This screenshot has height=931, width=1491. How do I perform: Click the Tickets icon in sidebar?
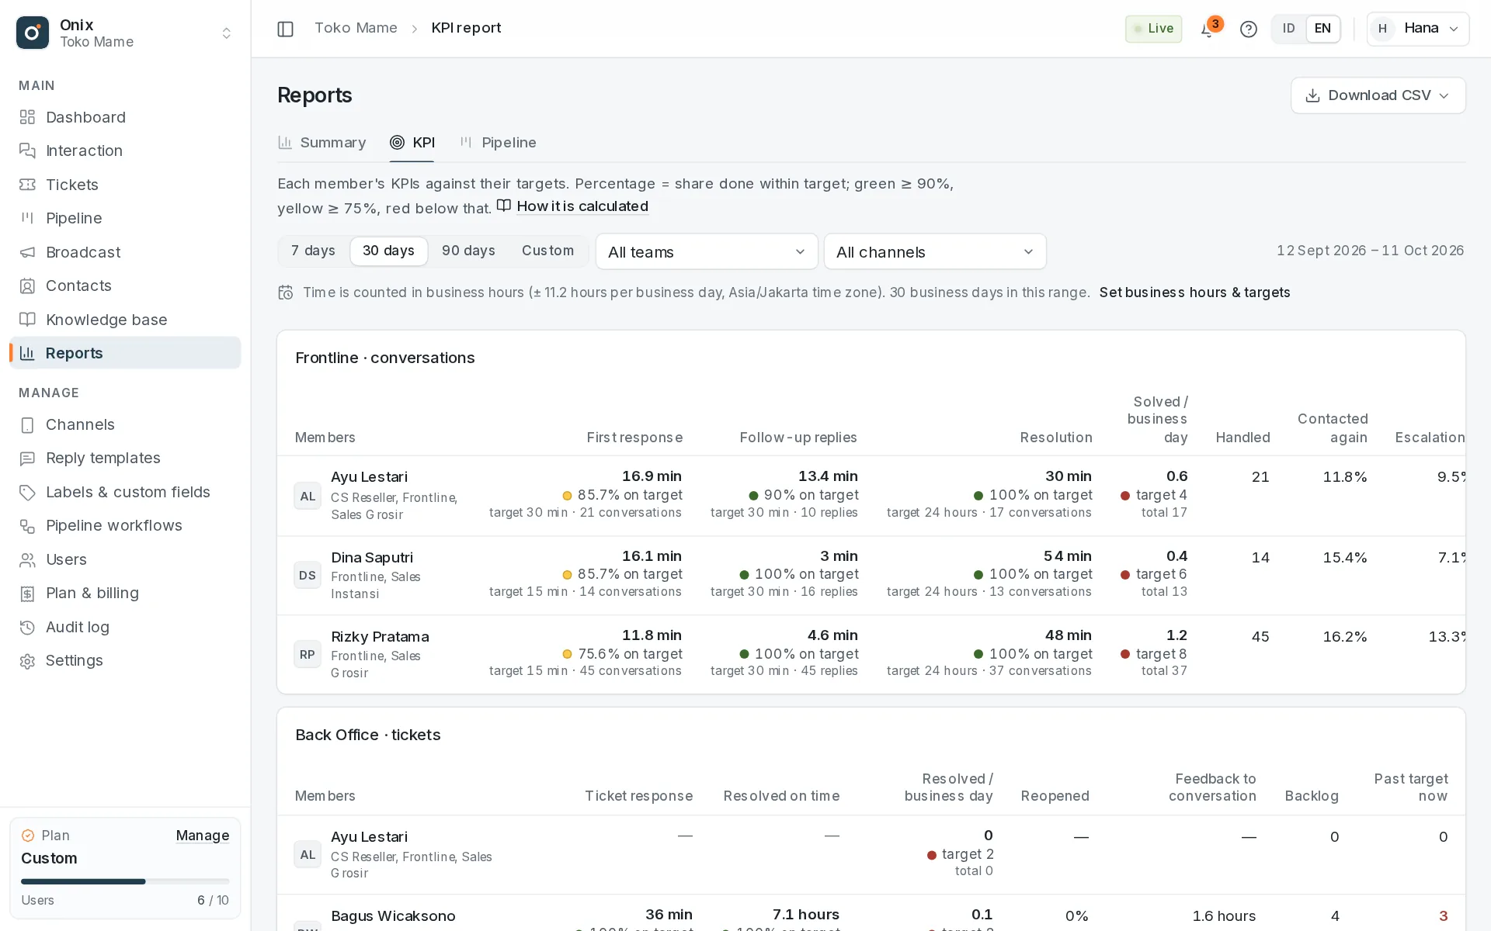coord(28,185)
